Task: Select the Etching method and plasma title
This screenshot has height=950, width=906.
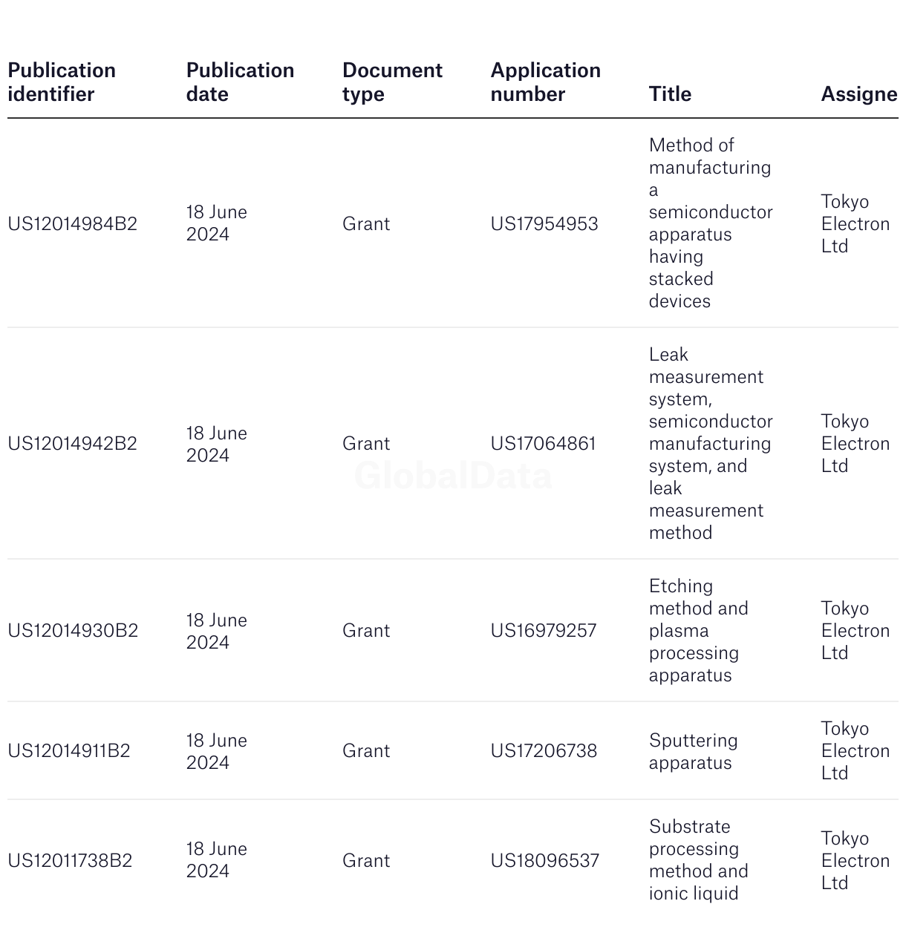Action: point(698,630)
